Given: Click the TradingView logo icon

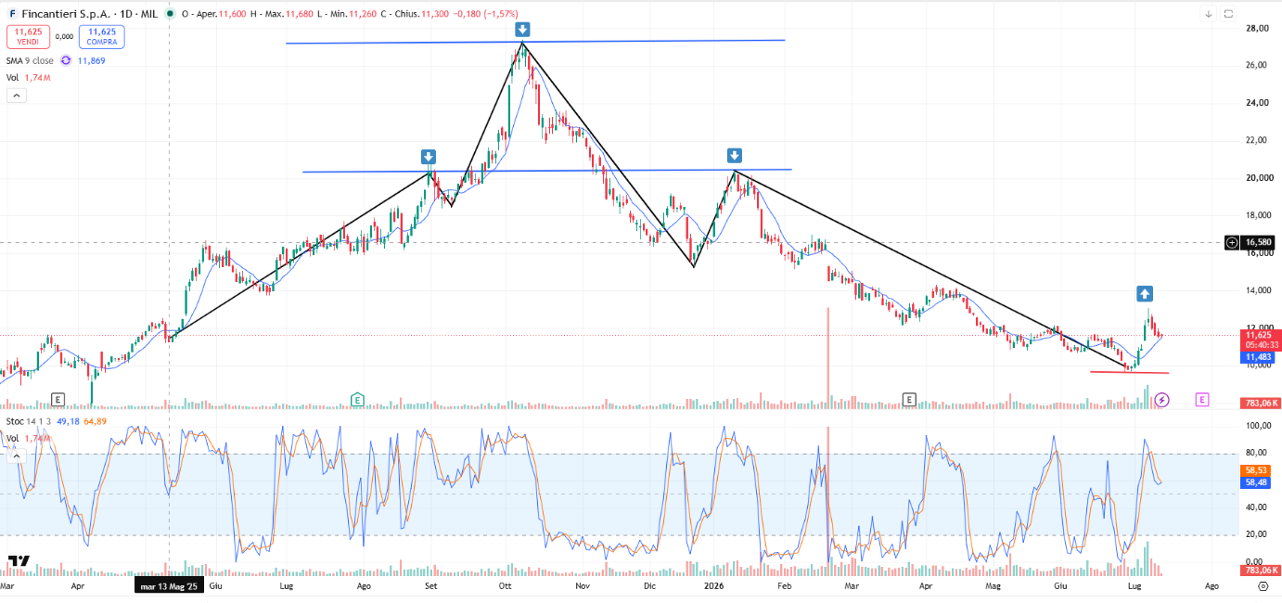Looking at the screenshot, I should (19, 561).
